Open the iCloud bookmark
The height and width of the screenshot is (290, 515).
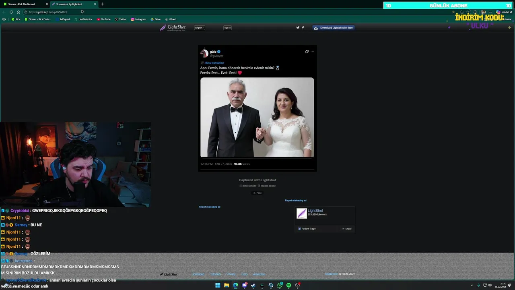(171, 19)
